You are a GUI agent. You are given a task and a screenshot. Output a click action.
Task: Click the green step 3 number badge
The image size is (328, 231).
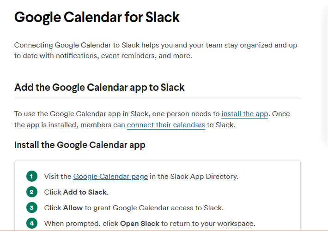click(32, 207)
